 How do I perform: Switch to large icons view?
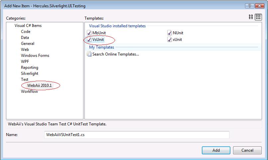click(251, 18)
